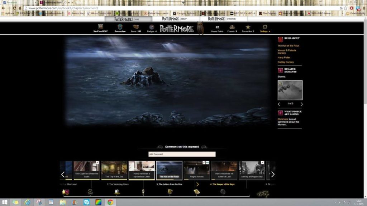Click inside the Add Comment field
367x206 pixels.
(182, 154)
